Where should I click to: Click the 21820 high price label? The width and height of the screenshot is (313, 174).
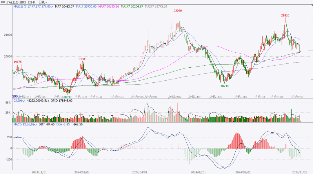[x=285, y=15]
